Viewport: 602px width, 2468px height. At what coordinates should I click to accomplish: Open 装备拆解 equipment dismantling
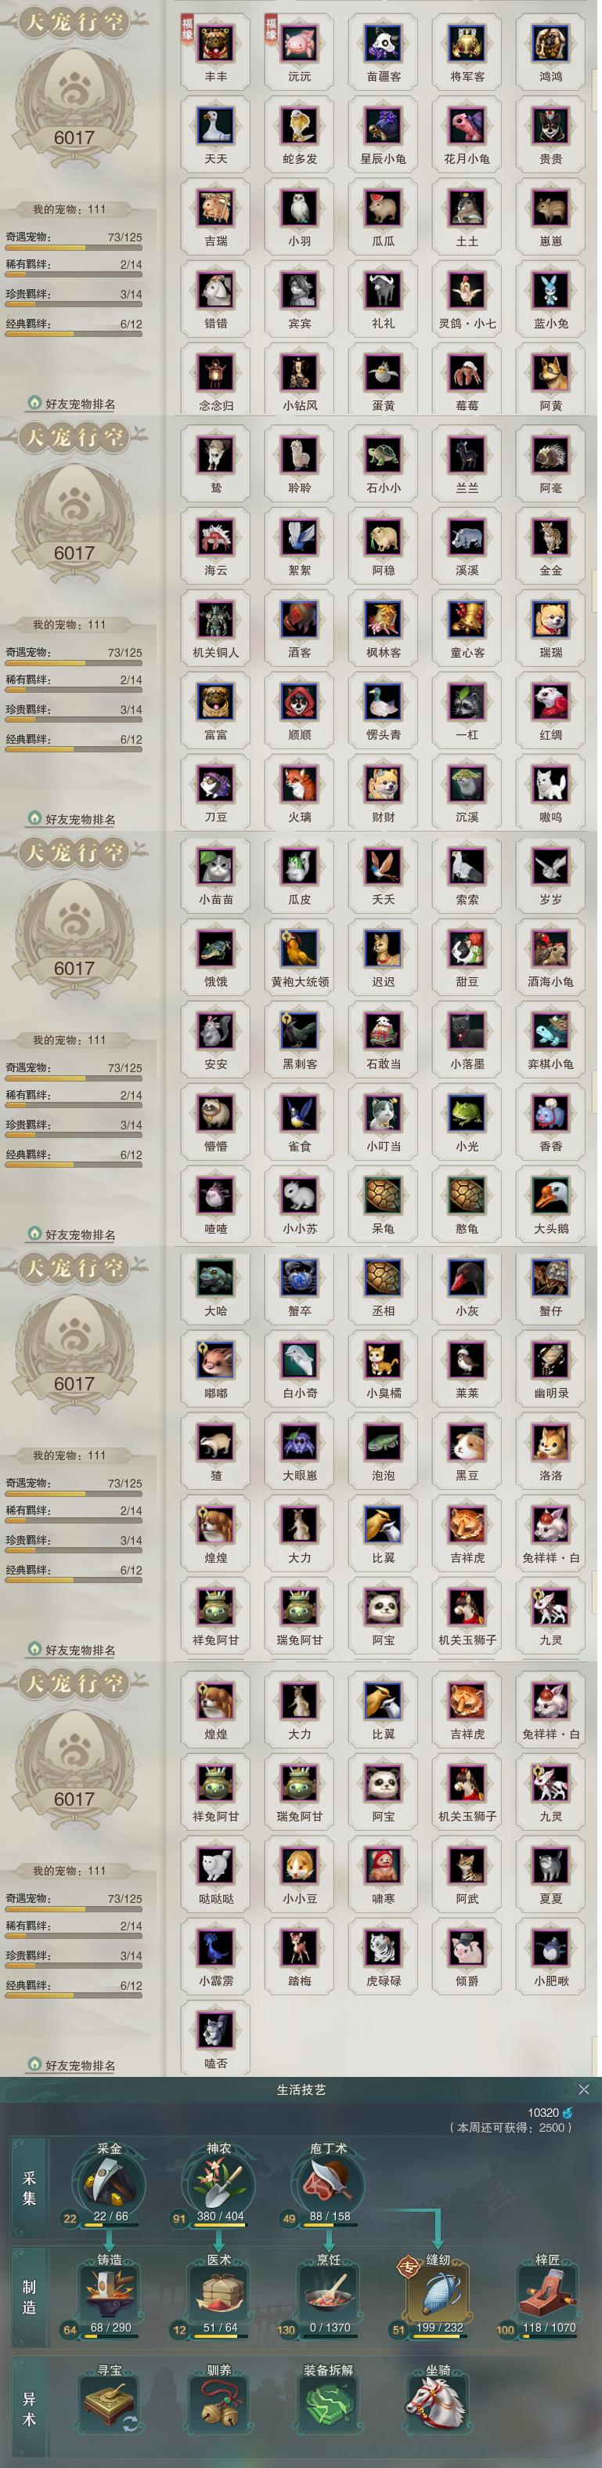pos(328,2404)
